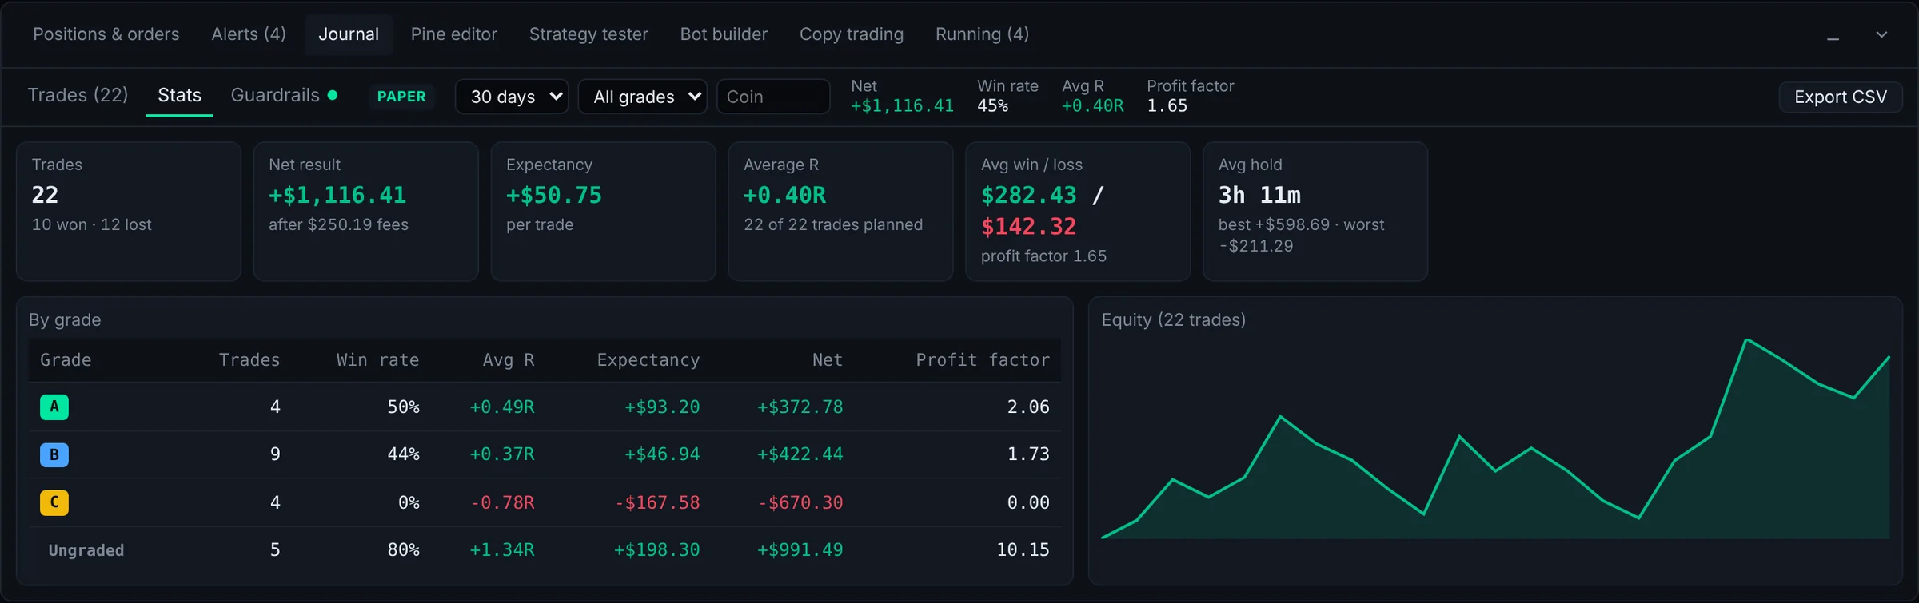
Task: Click the 3h 11m Avg hold value
Action: [x=1259, y=195]
